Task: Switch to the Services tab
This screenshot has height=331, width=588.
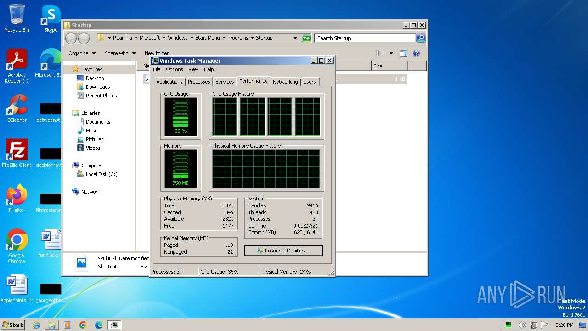Action: (x=225, y=82)
